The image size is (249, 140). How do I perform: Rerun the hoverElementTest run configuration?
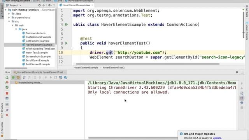tap(7, 78)
